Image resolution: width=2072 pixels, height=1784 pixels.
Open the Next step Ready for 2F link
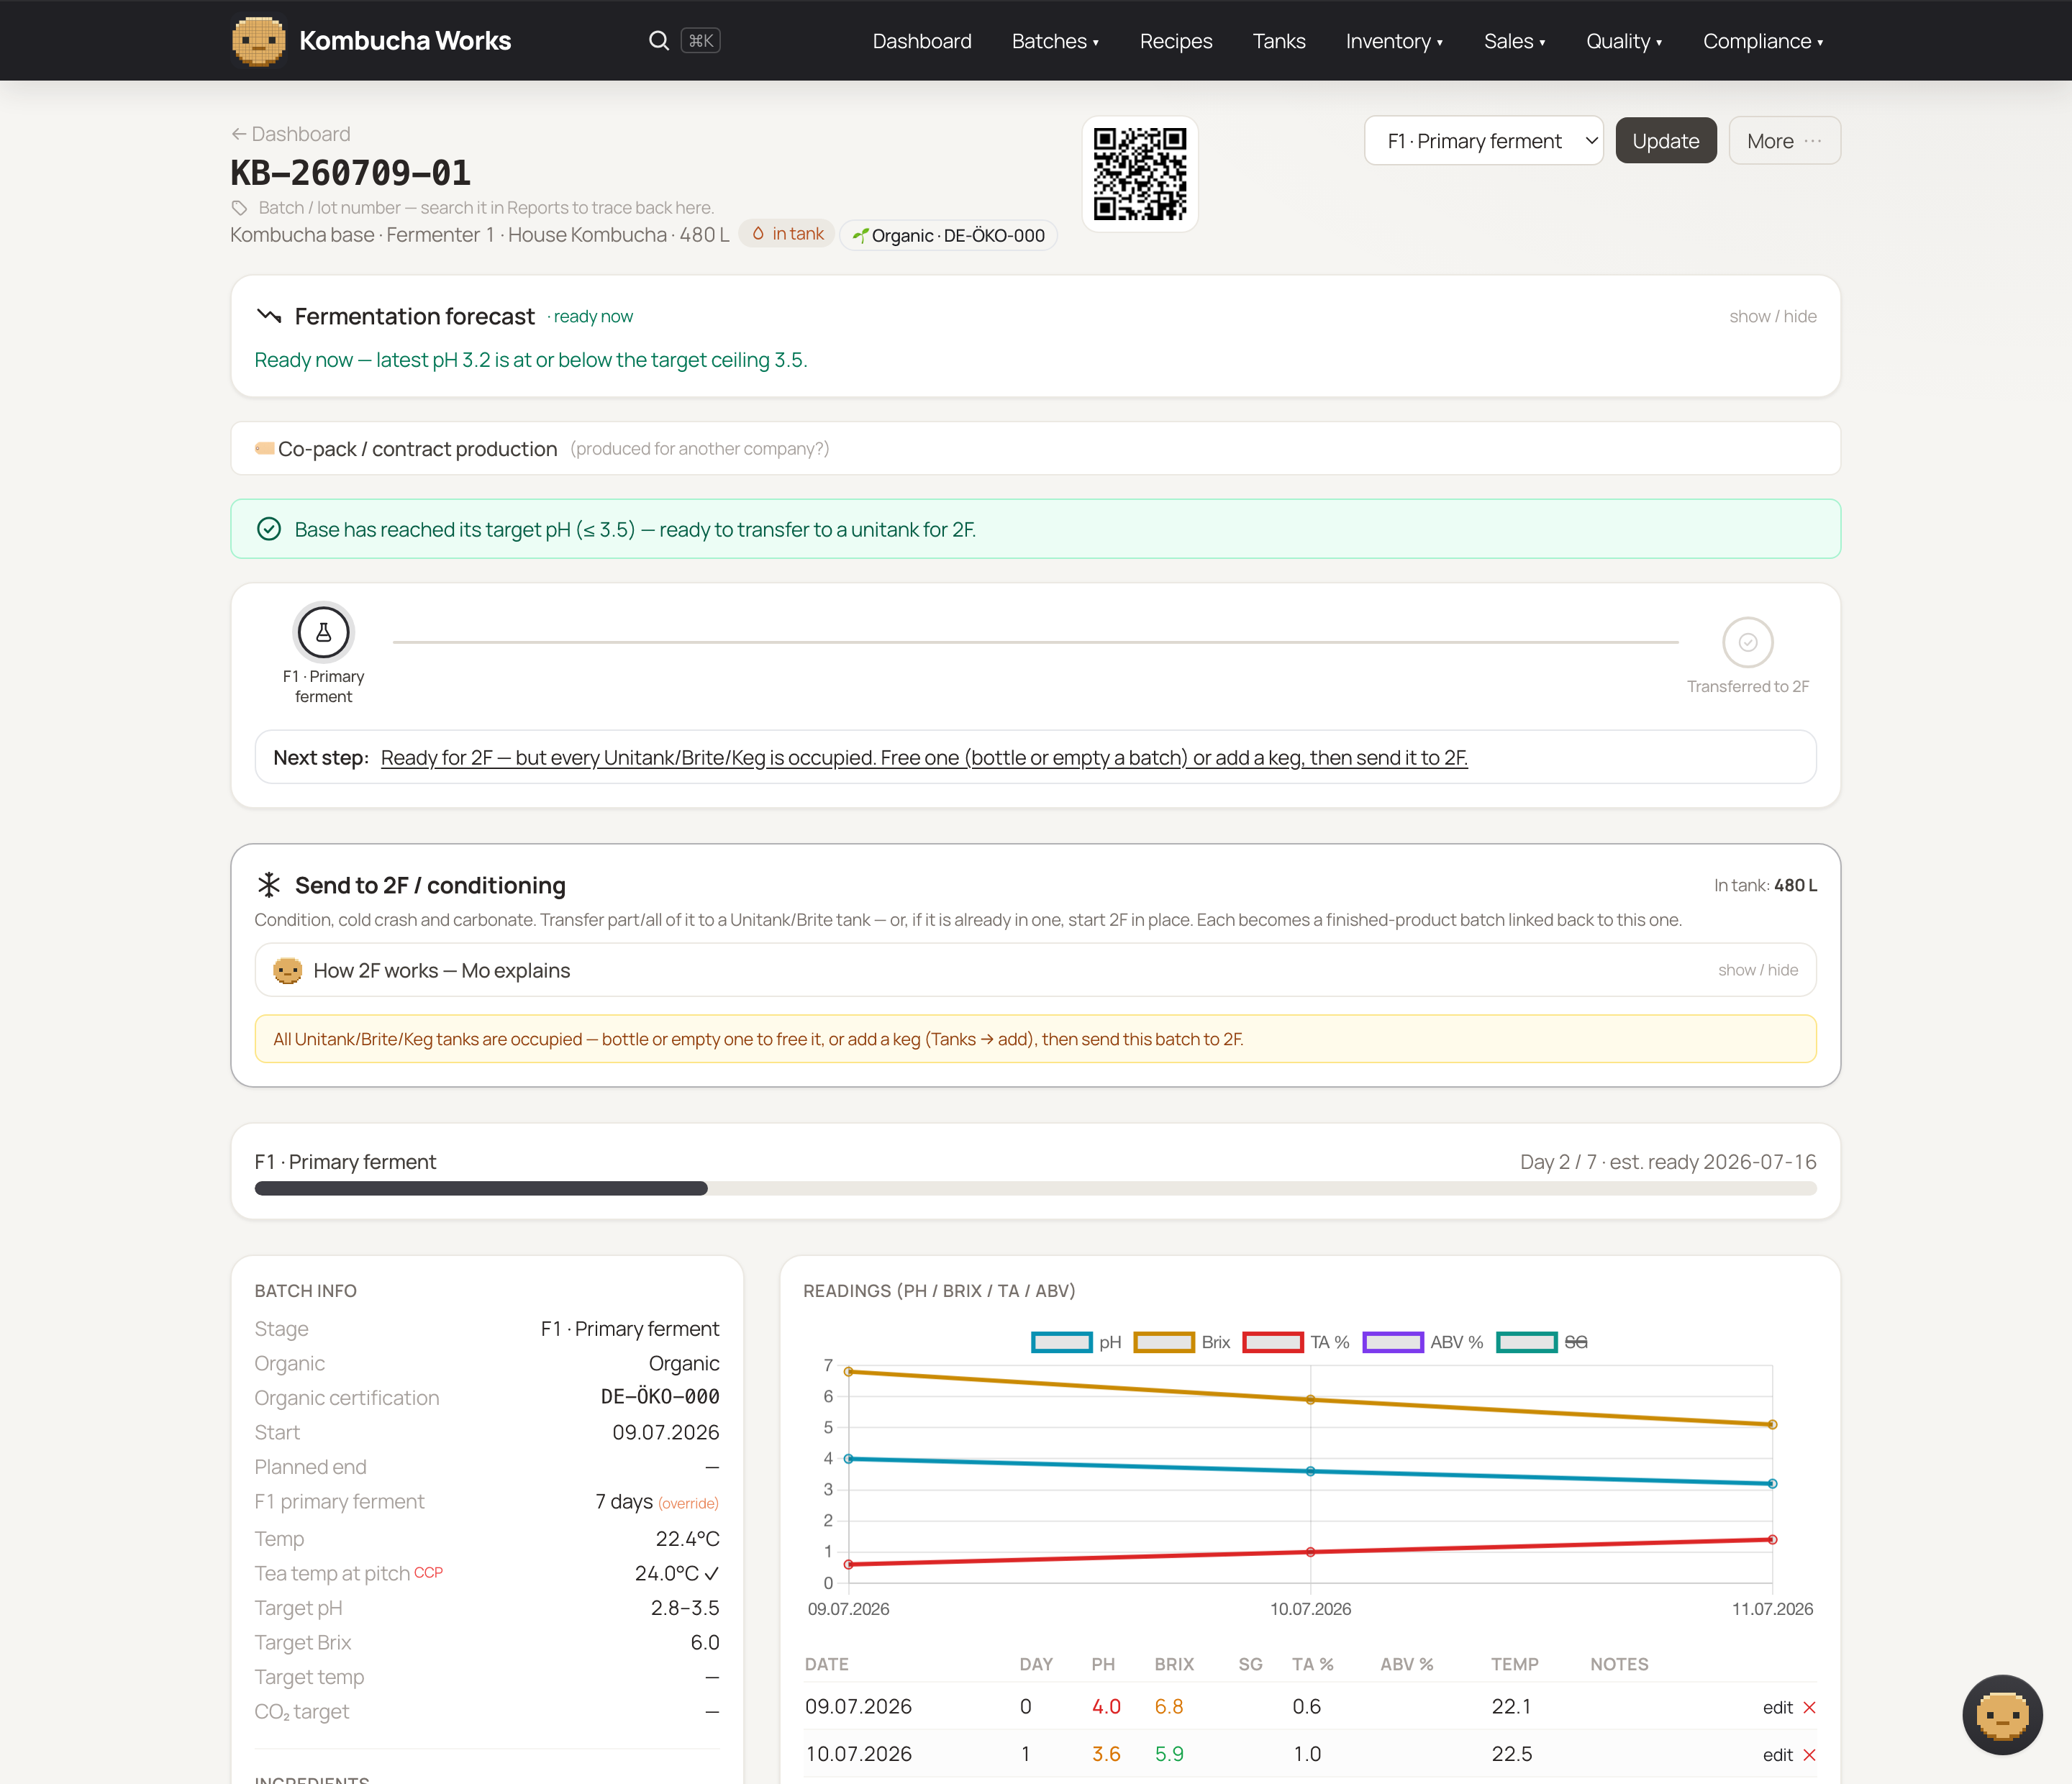(x=923, y=758)
